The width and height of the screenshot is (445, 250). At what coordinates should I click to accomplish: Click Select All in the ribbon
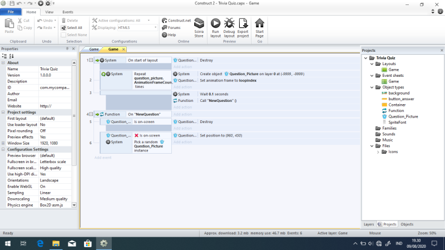tap(72, 27)
